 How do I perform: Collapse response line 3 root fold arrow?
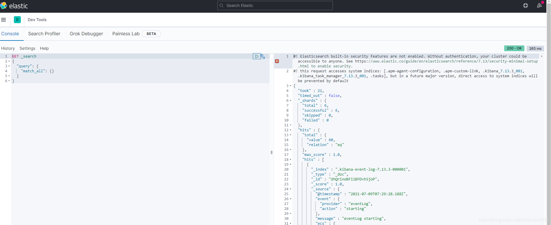tap(290, 86)
